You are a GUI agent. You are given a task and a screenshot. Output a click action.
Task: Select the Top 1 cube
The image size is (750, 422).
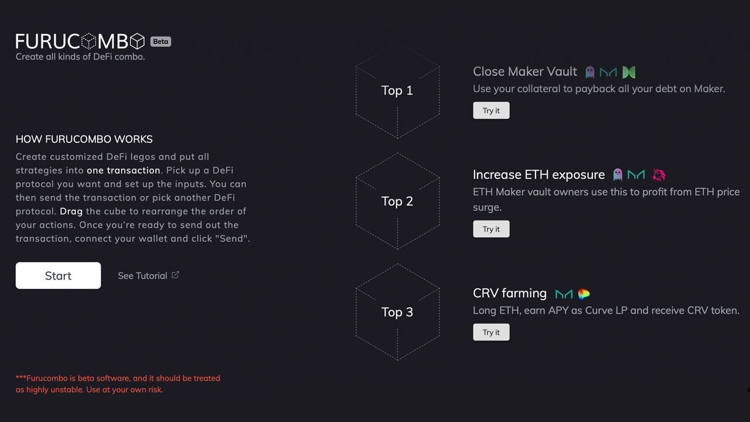pos(397,90)
